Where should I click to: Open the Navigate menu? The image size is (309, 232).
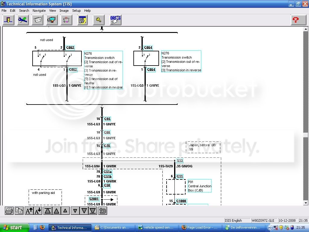pyautogui.click(x=39, y=11)
